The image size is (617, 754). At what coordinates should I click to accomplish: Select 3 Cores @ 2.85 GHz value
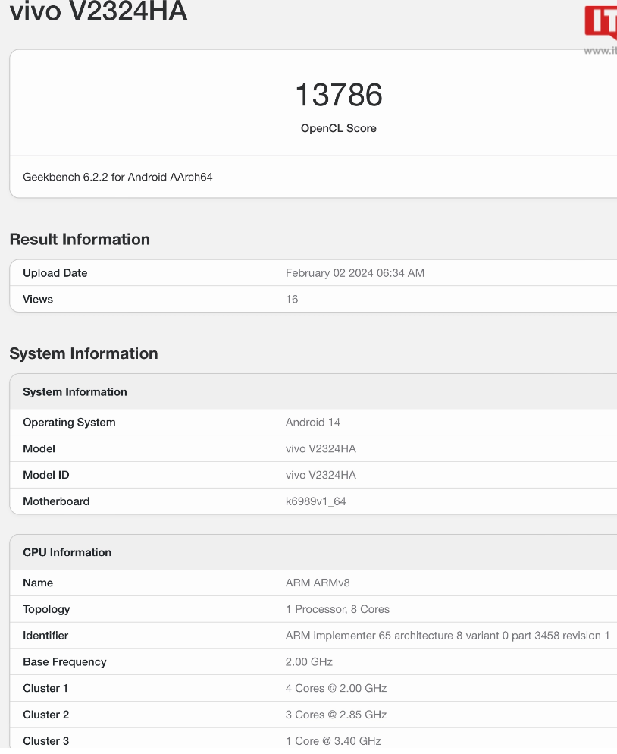pyautogui.click(x=336, y=715)
